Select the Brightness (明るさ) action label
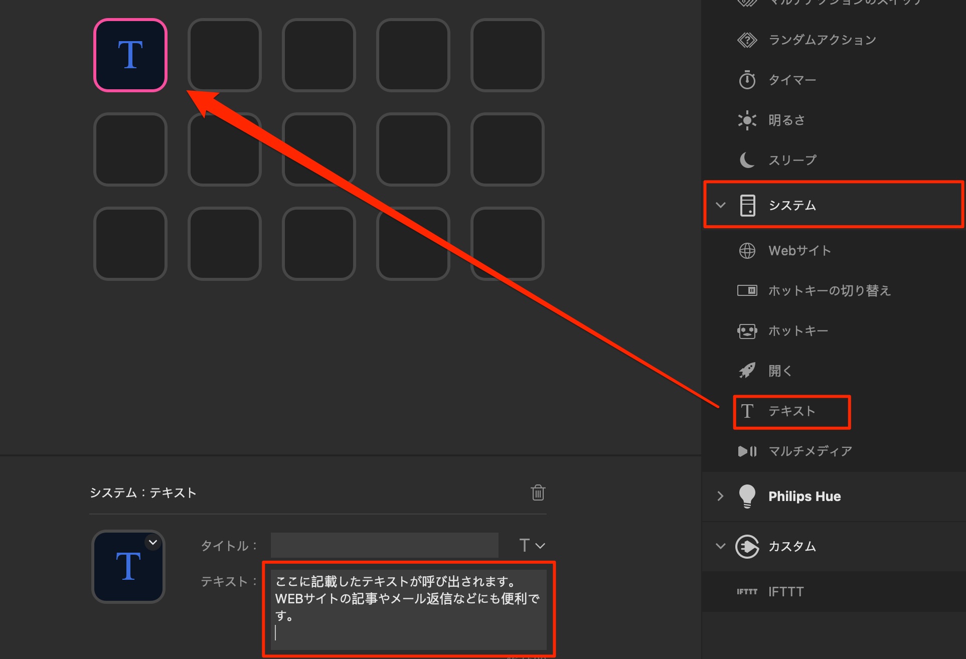This screenshot has height=659, width=966. (786, 120)
